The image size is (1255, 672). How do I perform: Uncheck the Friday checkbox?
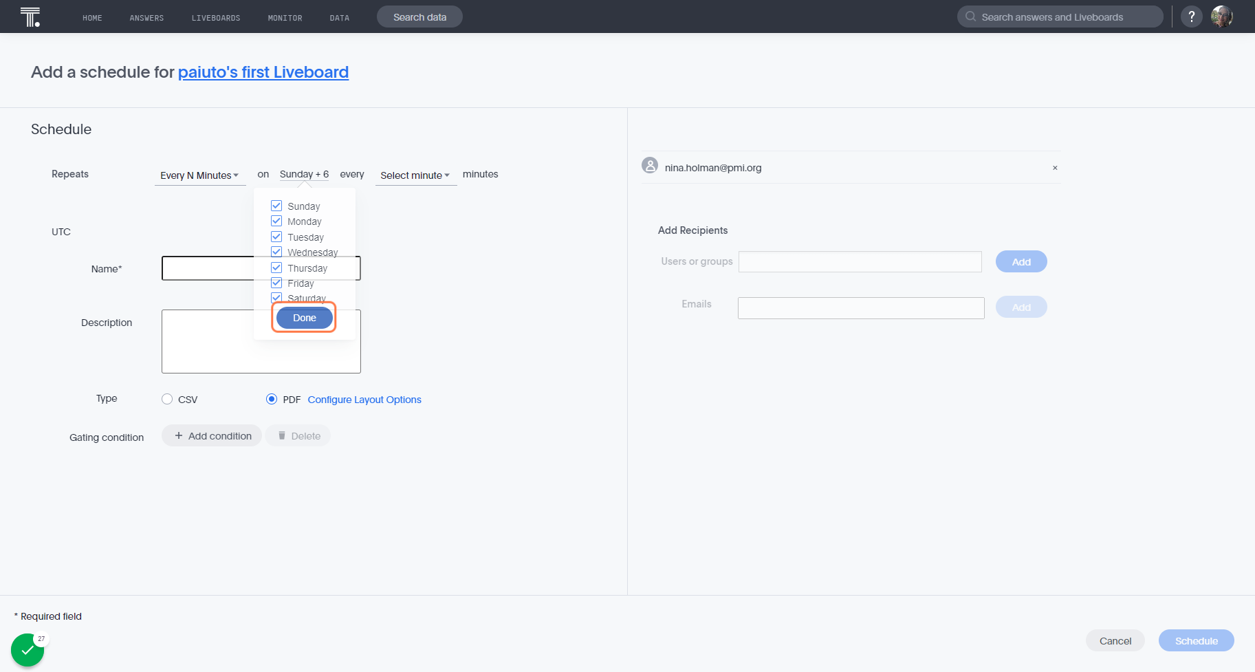coord(276,283)
